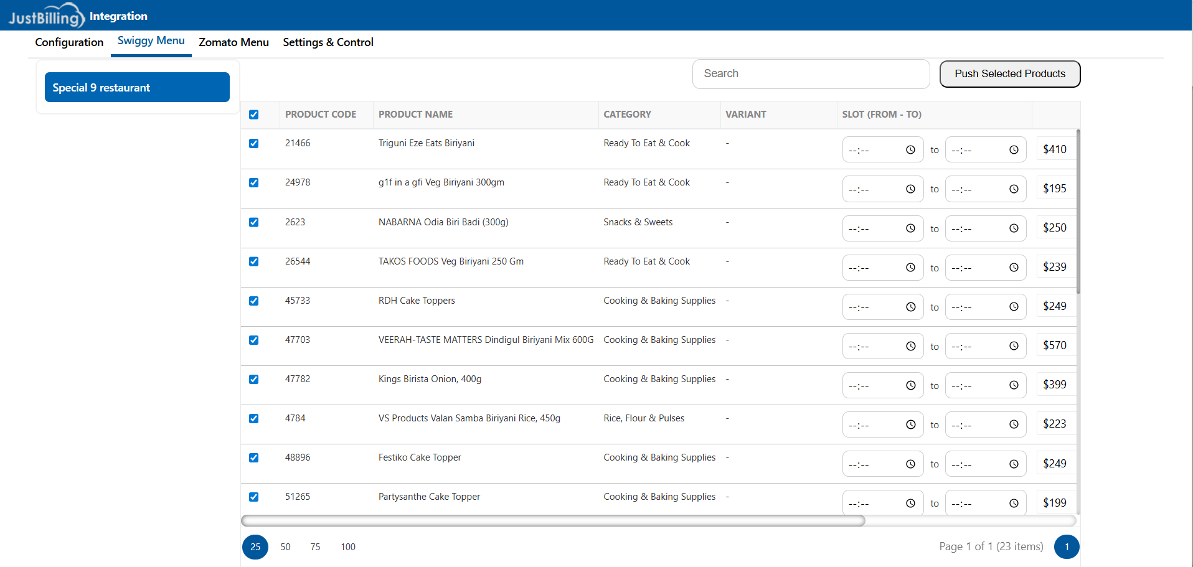Image resolution: width=1193 pixels, height=567 pixels.
Task: Click clock icon in NABARNA Odia start time
Action: 910,228
